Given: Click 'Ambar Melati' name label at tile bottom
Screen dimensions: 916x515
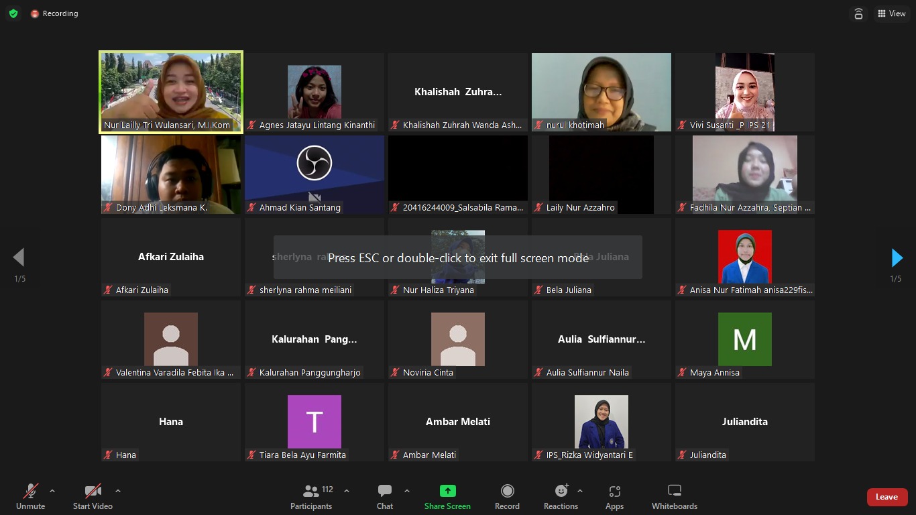Looking at the screenshot, I should [x=430, y=455].
